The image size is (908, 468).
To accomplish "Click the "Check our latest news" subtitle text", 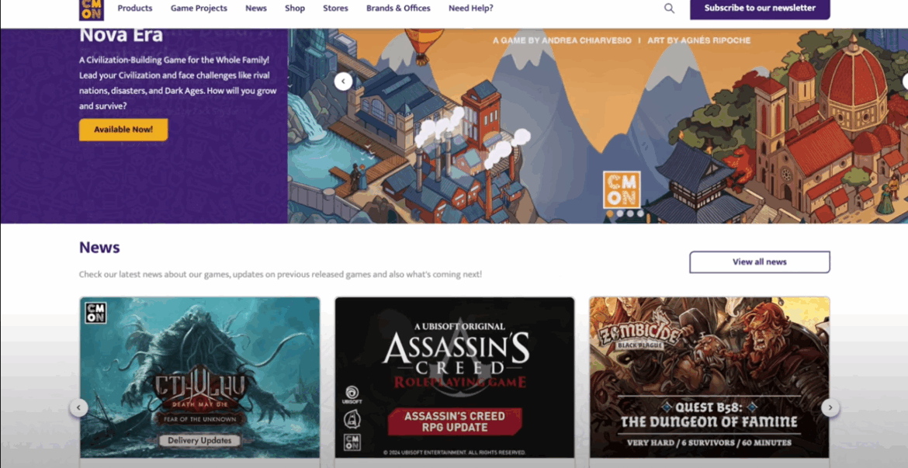I will point(280,274).
